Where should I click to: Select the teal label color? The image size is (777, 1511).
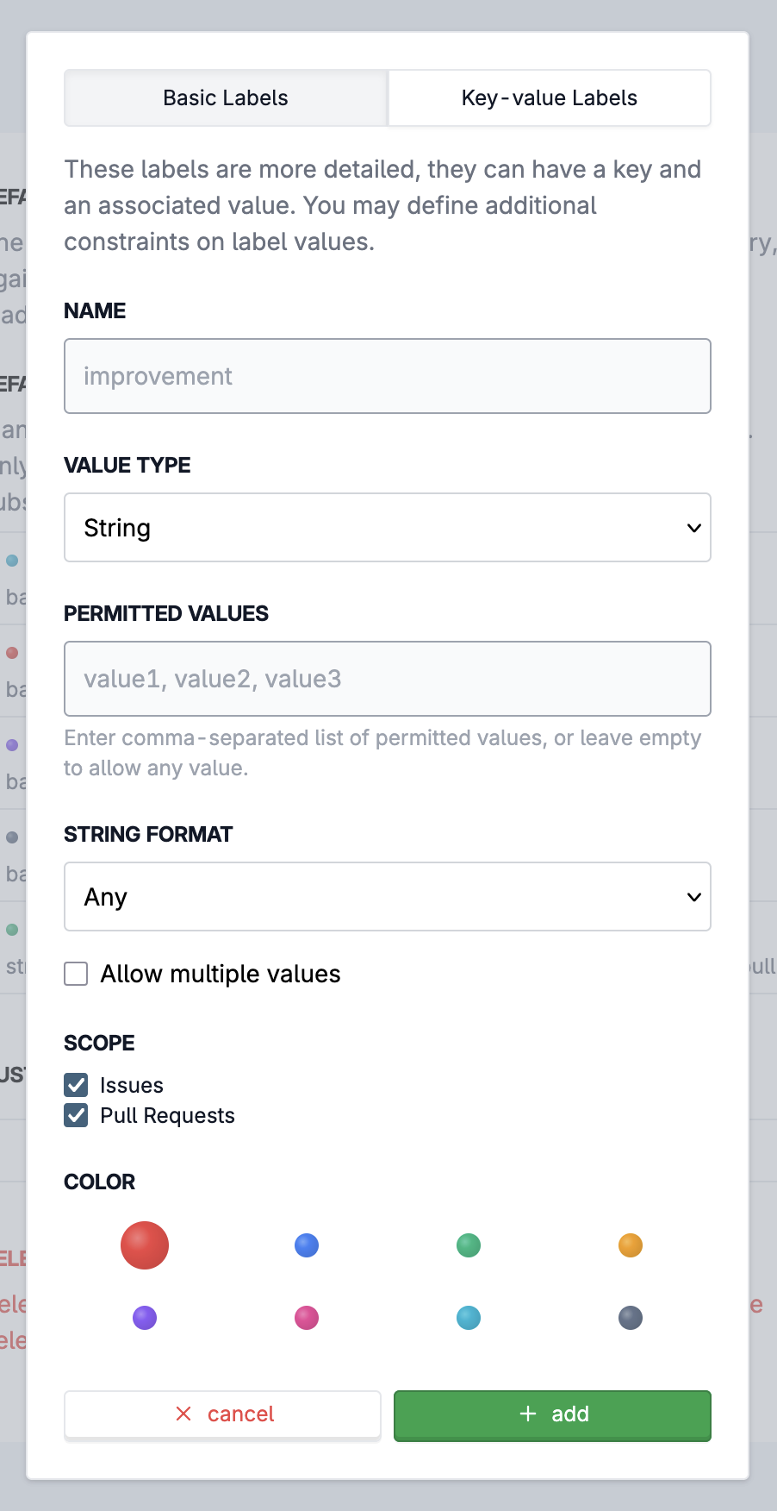pos(468,1317)
